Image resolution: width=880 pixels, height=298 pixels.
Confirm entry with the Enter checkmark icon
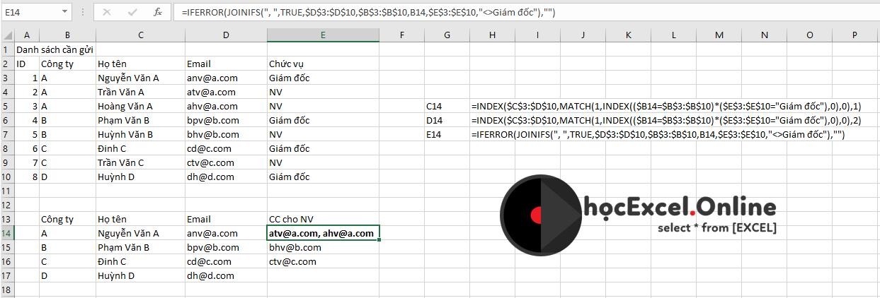coord(132,12)
